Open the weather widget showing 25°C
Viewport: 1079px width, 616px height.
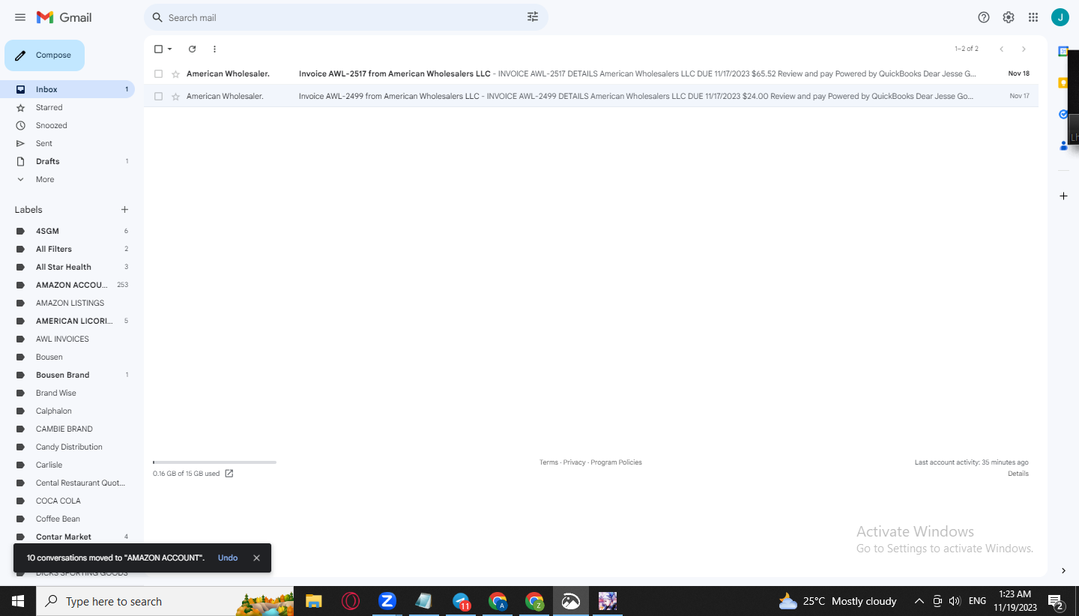[837, 601]
